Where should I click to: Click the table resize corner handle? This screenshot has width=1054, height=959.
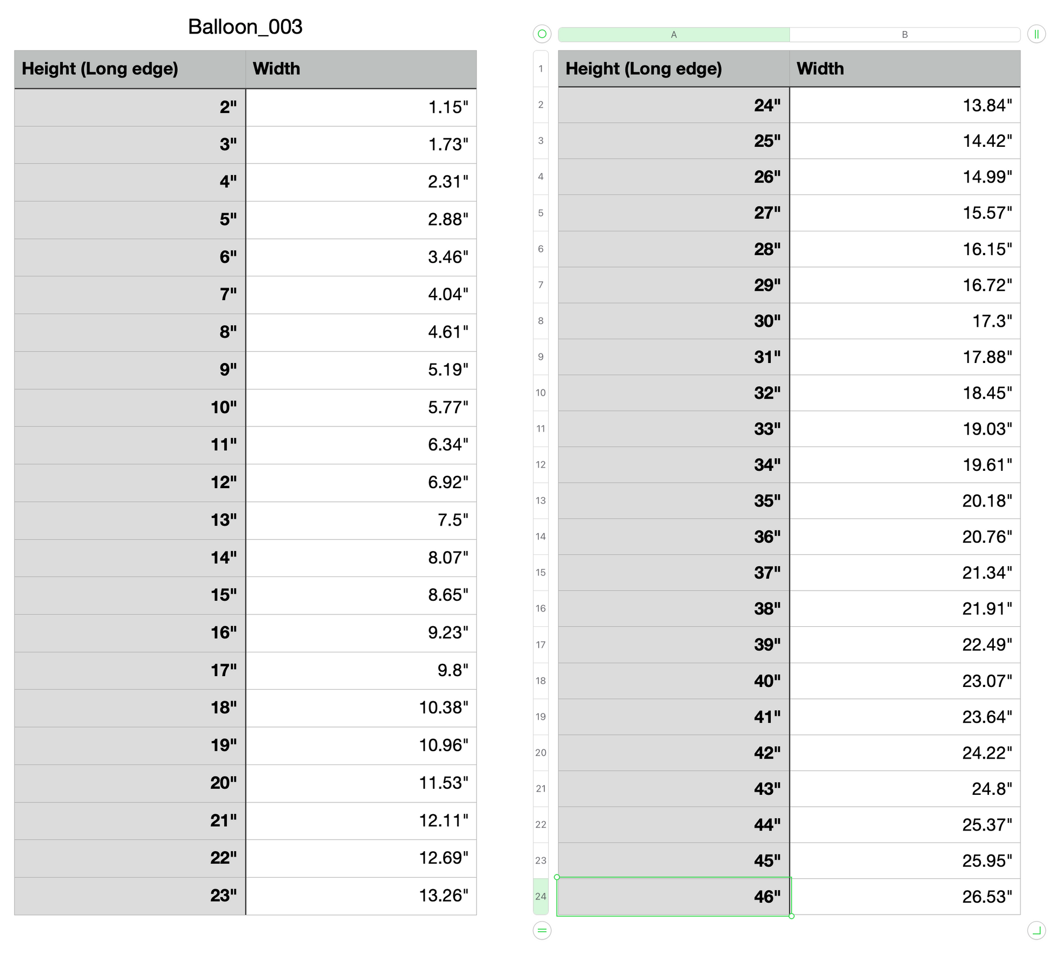[x=1036, y=931]
